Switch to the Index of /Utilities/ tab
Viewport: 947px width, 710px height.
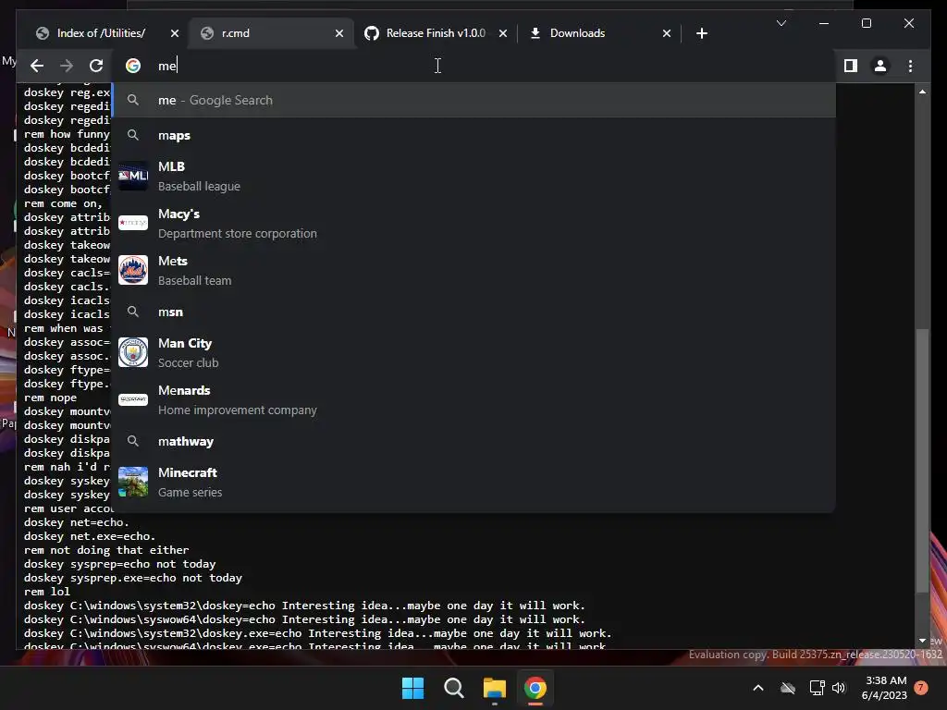pos(101,33)
